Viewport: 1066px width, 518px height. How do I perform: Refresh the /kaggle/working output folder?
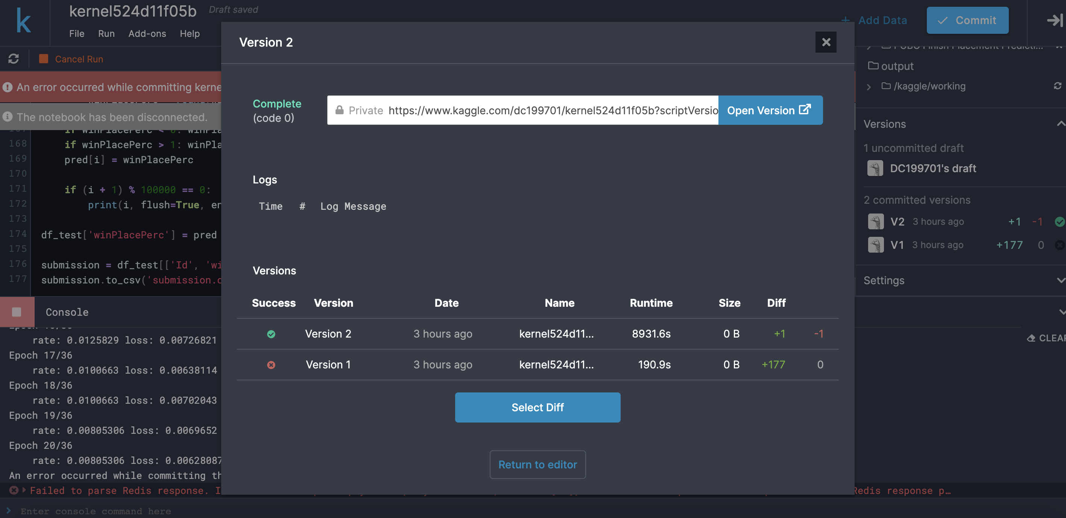click(x=1058, y=86)
